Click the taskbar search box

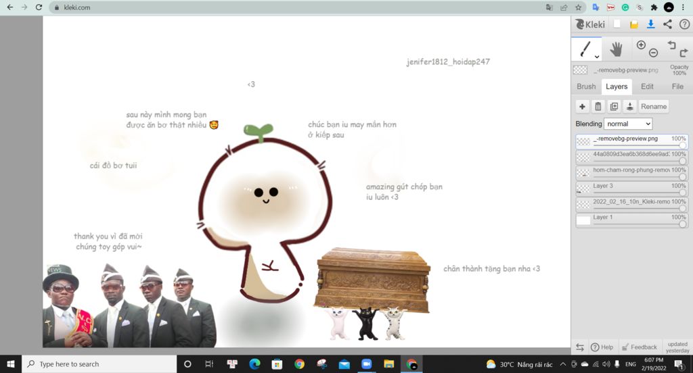point(99,364)
